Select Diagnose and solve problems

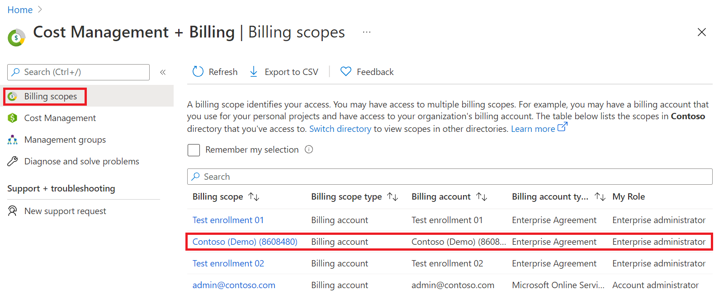[x=81, y=161]
